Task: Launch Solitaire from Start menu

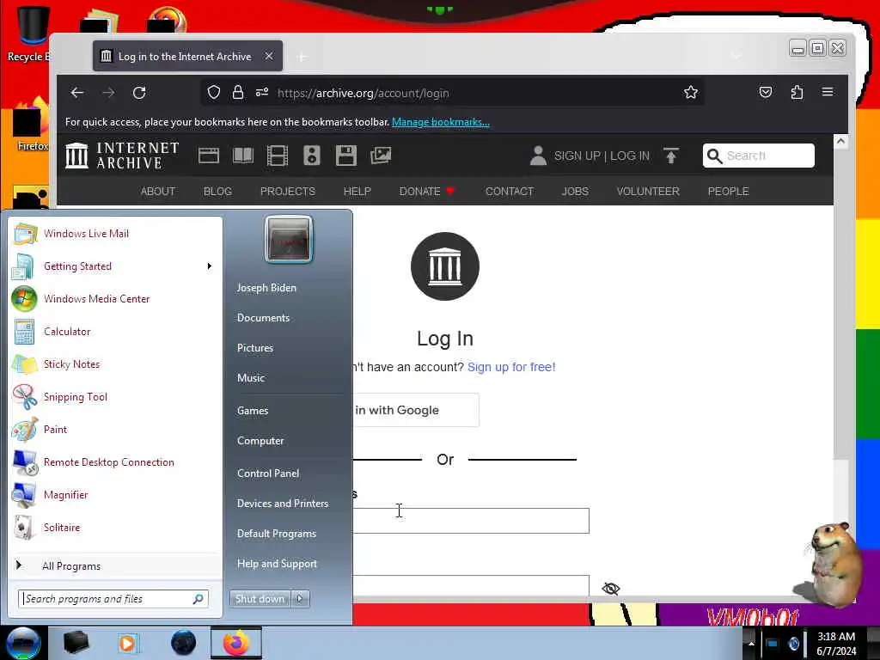Action: pyautogui.click(x=115, y=528)
